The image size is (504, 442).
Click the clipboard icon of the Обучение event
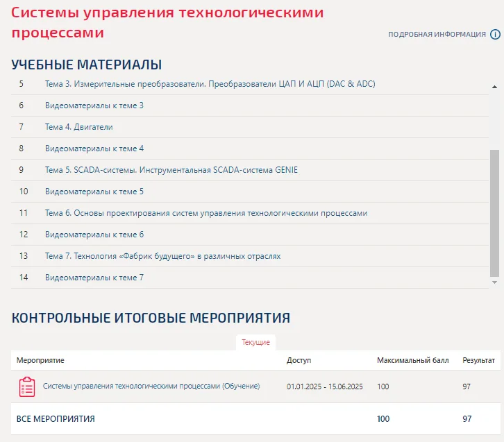pos(27,386)
